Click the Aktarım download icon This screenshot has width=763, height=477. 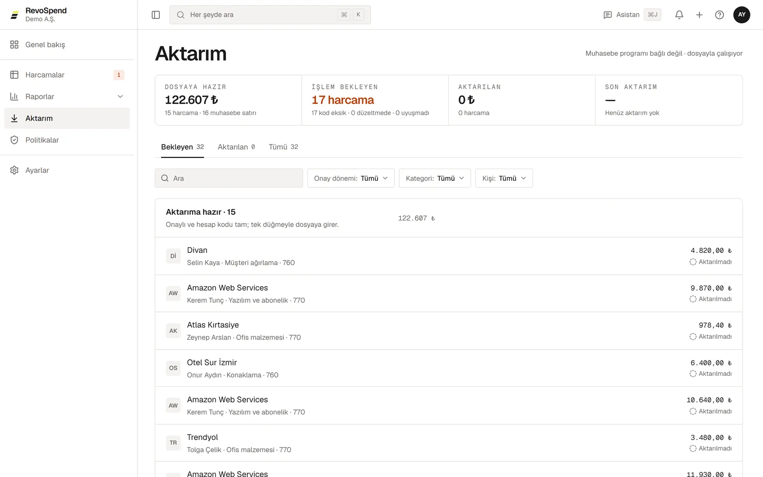click(14, 118)
